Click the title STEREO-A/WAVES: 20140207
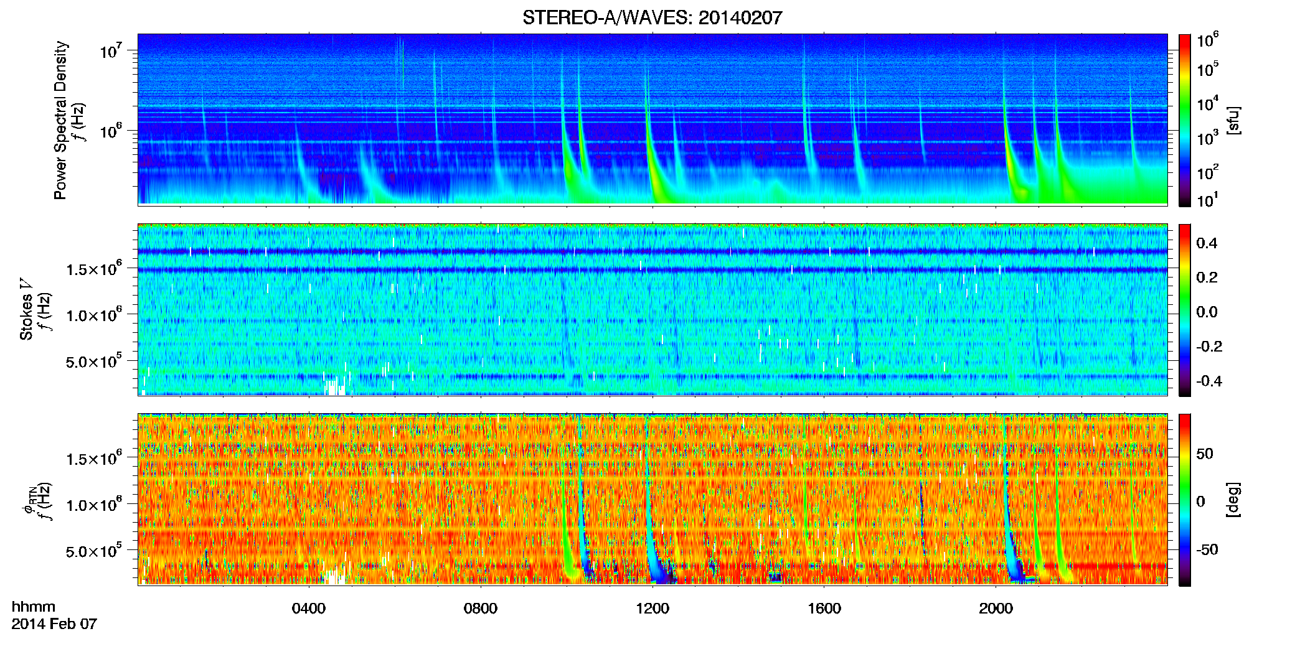 point(652,17)
